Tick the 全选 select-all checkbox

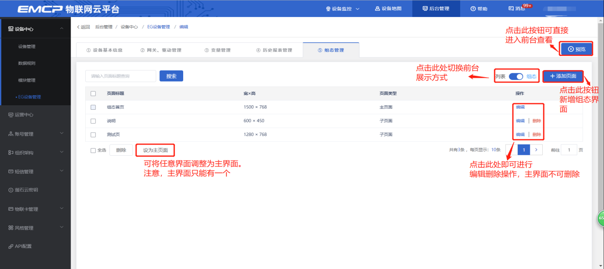click(x=93, y=150)
